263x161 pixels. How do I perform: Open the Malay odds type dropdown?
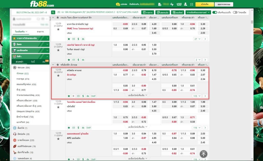point(198,12)
